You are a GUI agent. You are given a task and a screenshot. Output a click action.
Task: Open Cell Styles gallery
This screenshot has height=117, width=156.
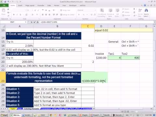coord(117,13)
